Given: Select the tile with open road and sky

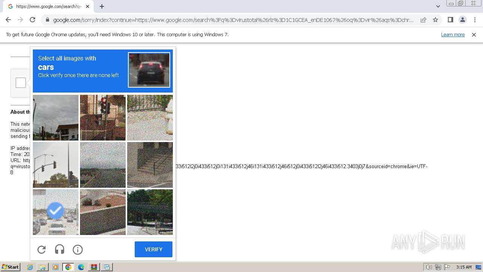Looking at the screenshot, I should (103, 165).
